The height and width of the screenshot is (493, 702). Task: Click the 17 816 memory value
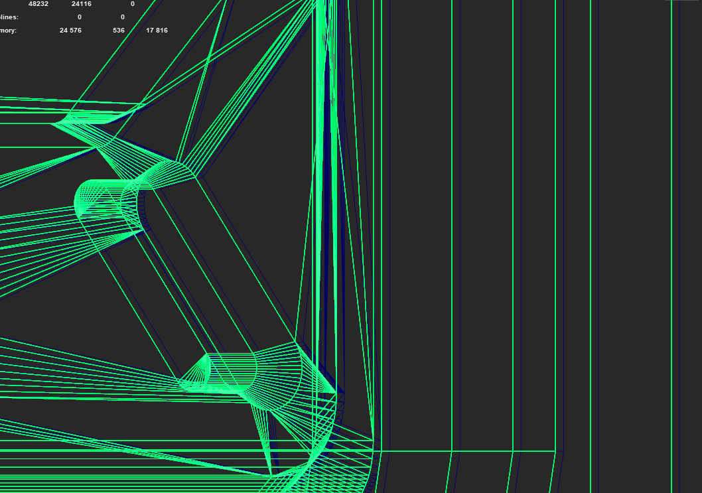pos(157,30)
